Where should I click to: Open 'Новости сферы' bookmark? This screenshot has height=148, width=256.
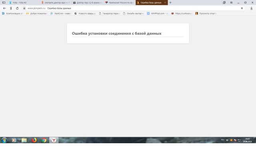[x=85, y=14]
